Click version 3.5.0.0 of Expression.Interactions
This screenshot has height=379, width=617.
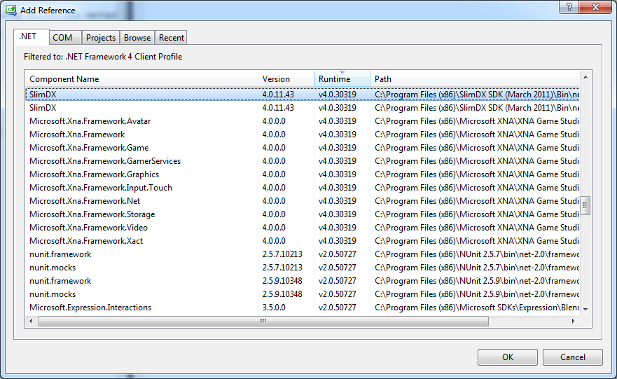(x=274, y=308)
